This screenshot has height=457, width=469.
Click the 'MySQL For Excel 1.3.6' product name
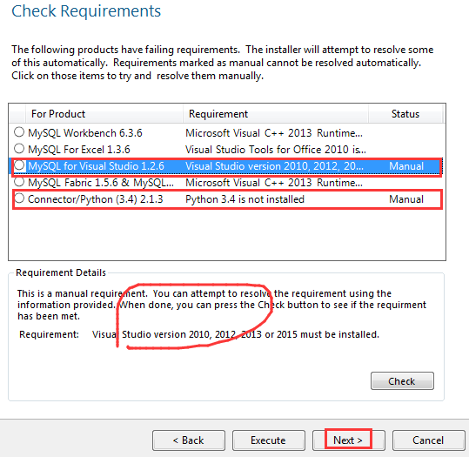click(x=79, y=150)
